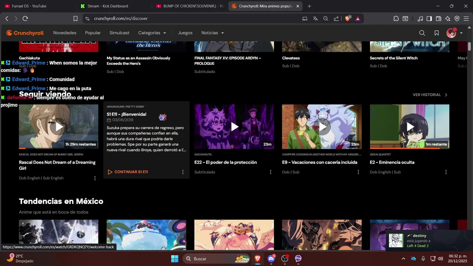Open Discord from the taskbar

271,259
